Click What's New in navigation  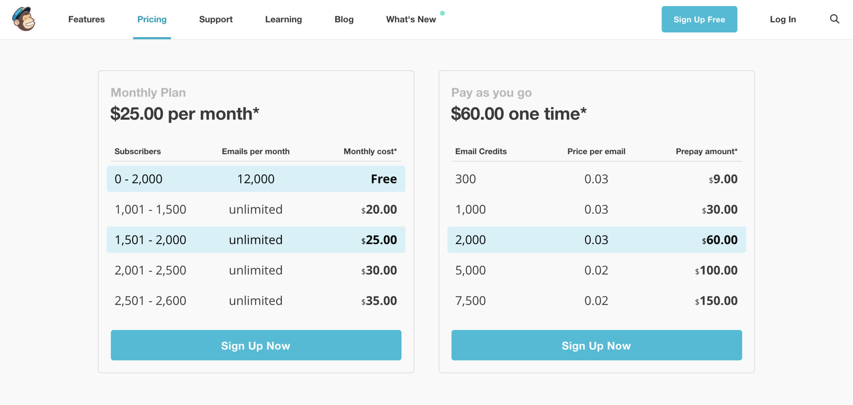(411, 19)
